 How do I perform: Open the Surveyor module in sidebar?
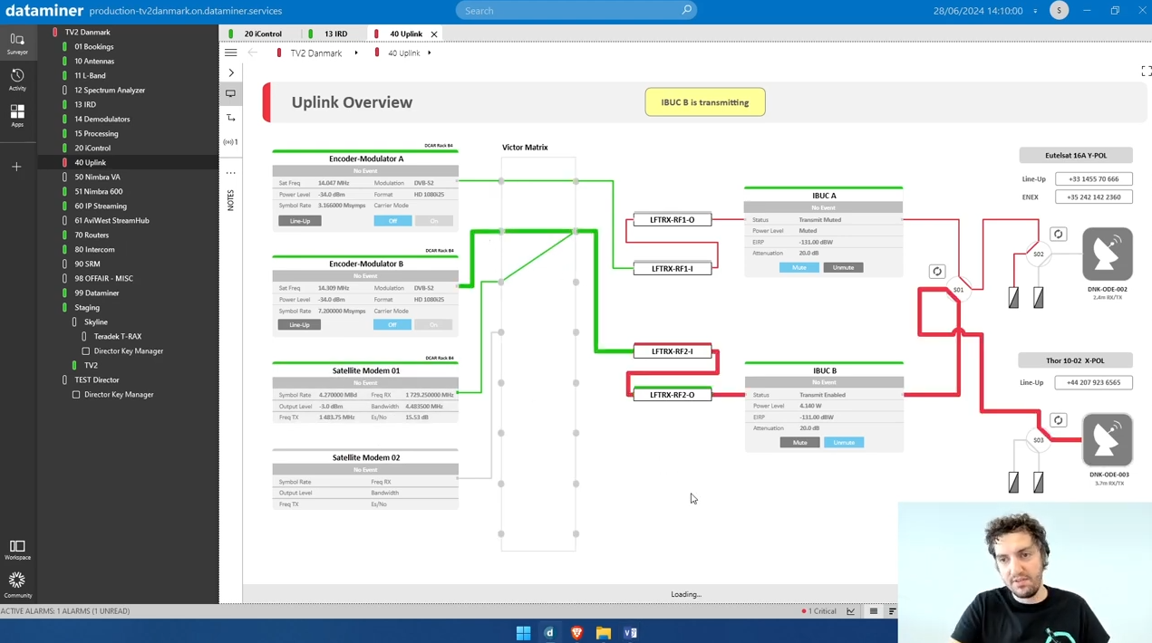(17, 43)
